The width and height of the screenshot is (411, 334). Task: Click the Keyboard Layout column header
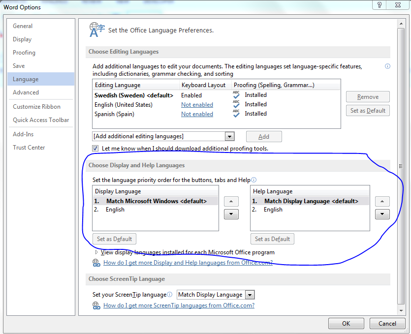(205, 85)
